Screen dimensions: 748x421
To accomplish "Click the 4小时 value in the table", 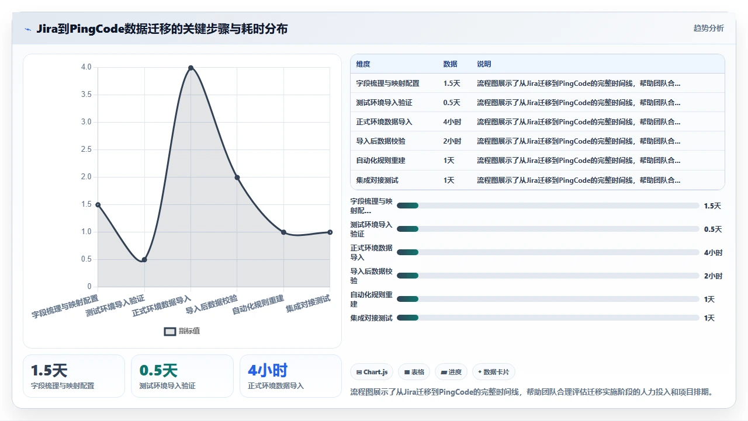I will tap(452, 122).
